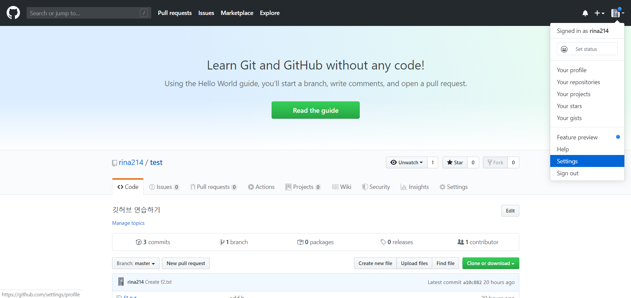
Task: Click the Manage topics link
Action: point(128,223)
